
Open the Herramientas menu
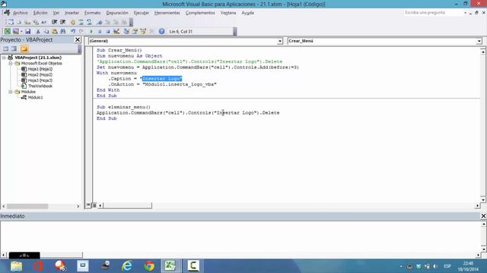pos(167,13)
